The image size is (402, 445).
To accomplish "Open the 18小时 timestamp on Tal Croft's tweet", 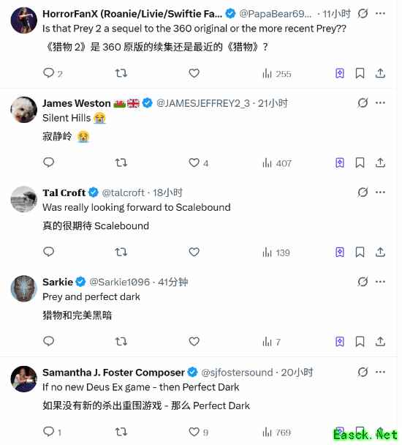I will click(168, 192).
